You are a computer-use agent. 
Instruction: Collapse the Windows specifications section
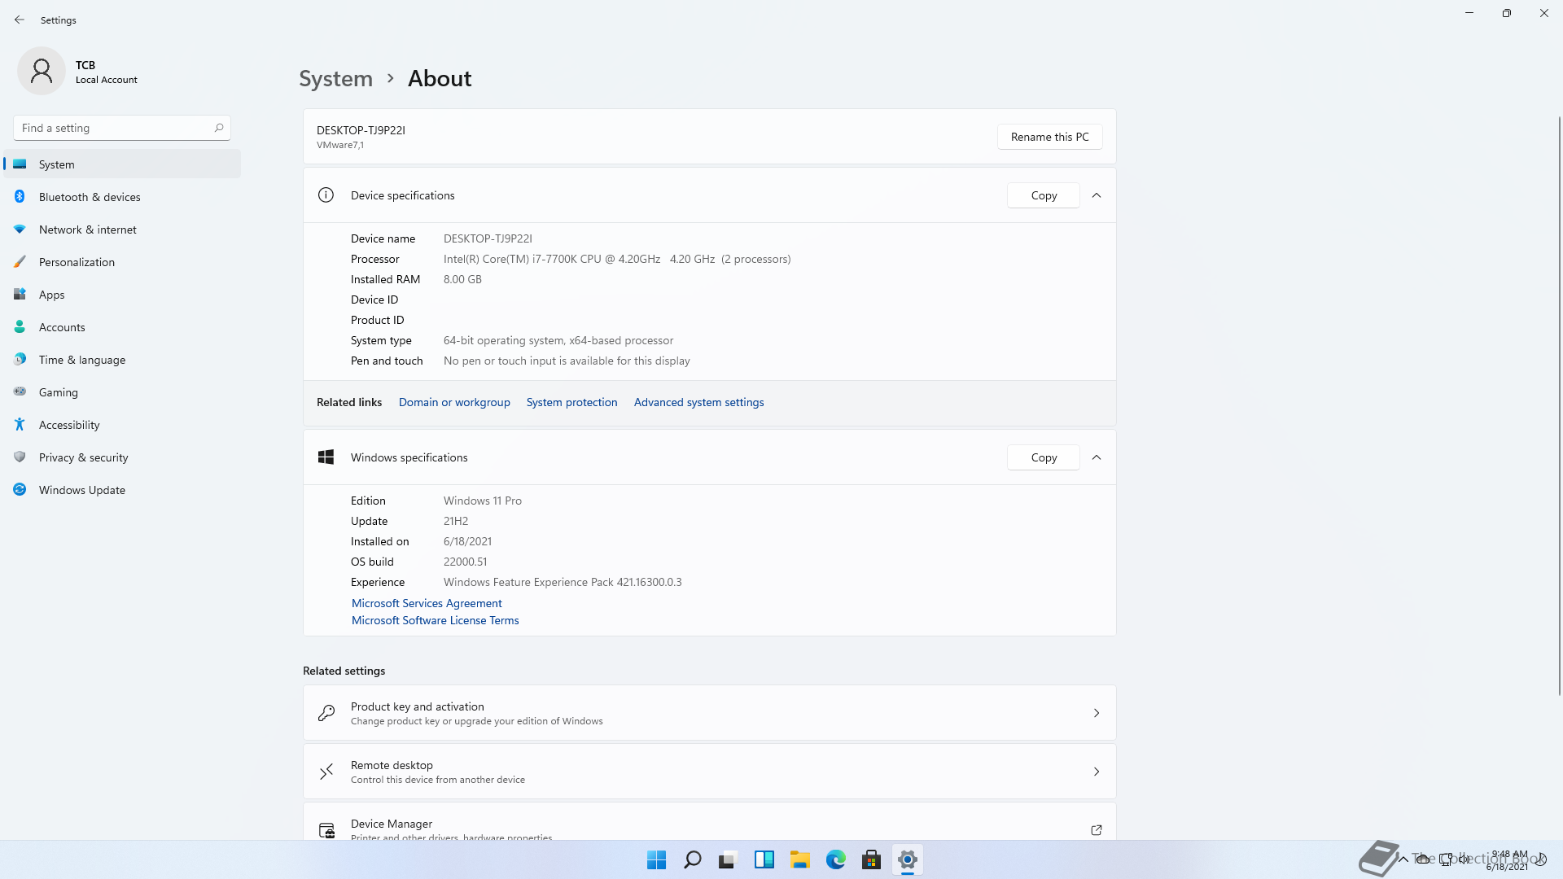pos(1097,457)
